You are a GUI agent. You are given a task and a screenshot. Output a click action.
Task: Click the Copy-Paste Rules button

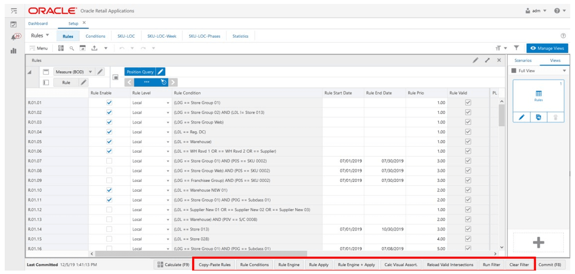215,265
